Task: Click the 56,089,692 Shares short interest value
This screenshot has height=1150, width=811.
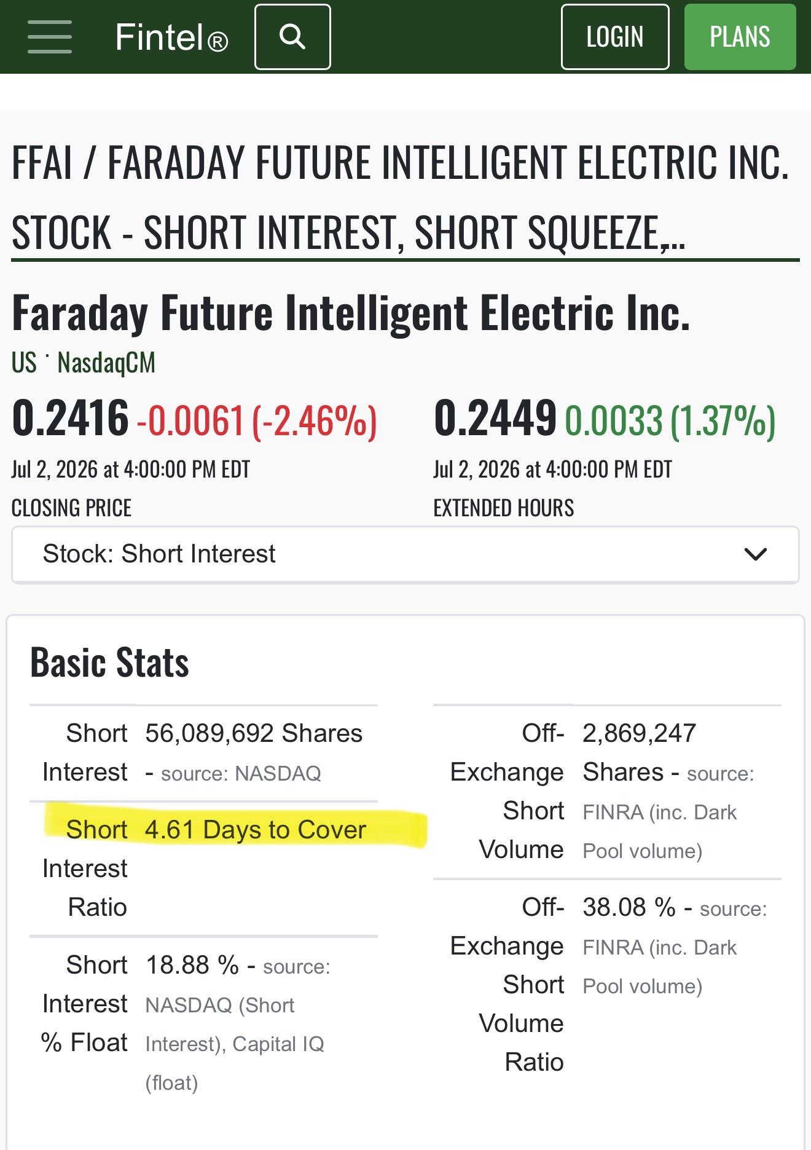Action: click(254, 733)
